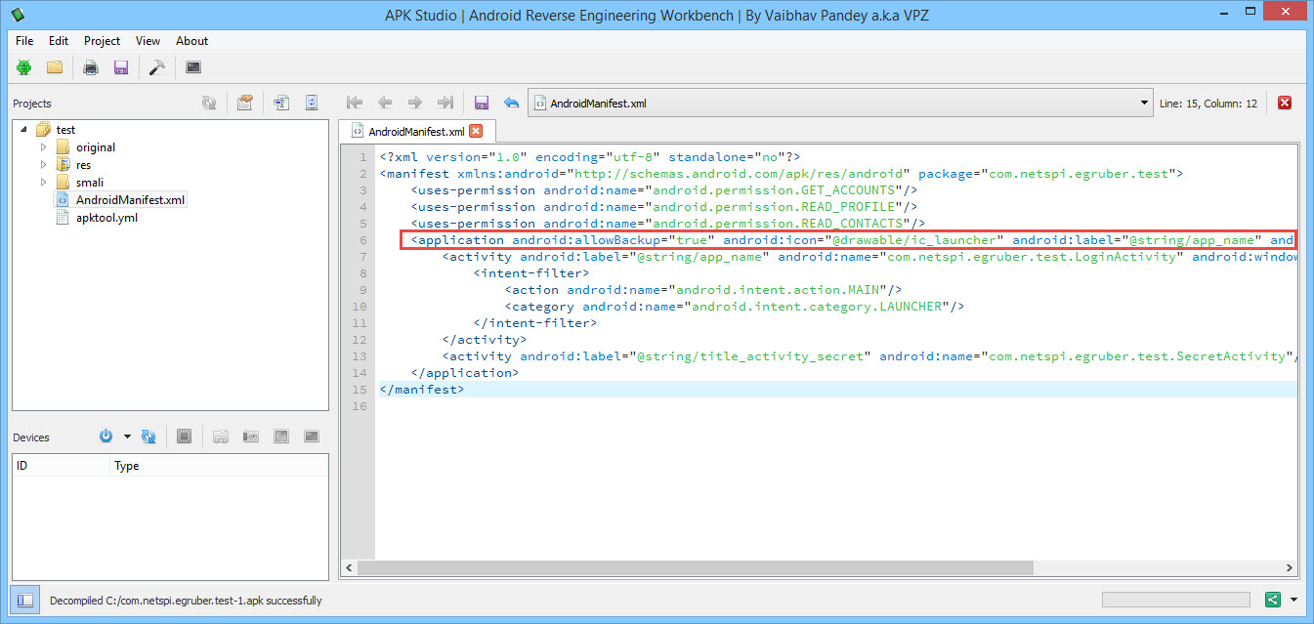Open the About menu
Image resolution: width=1314 pixels, height=624 pixels.
click(191, 41)
